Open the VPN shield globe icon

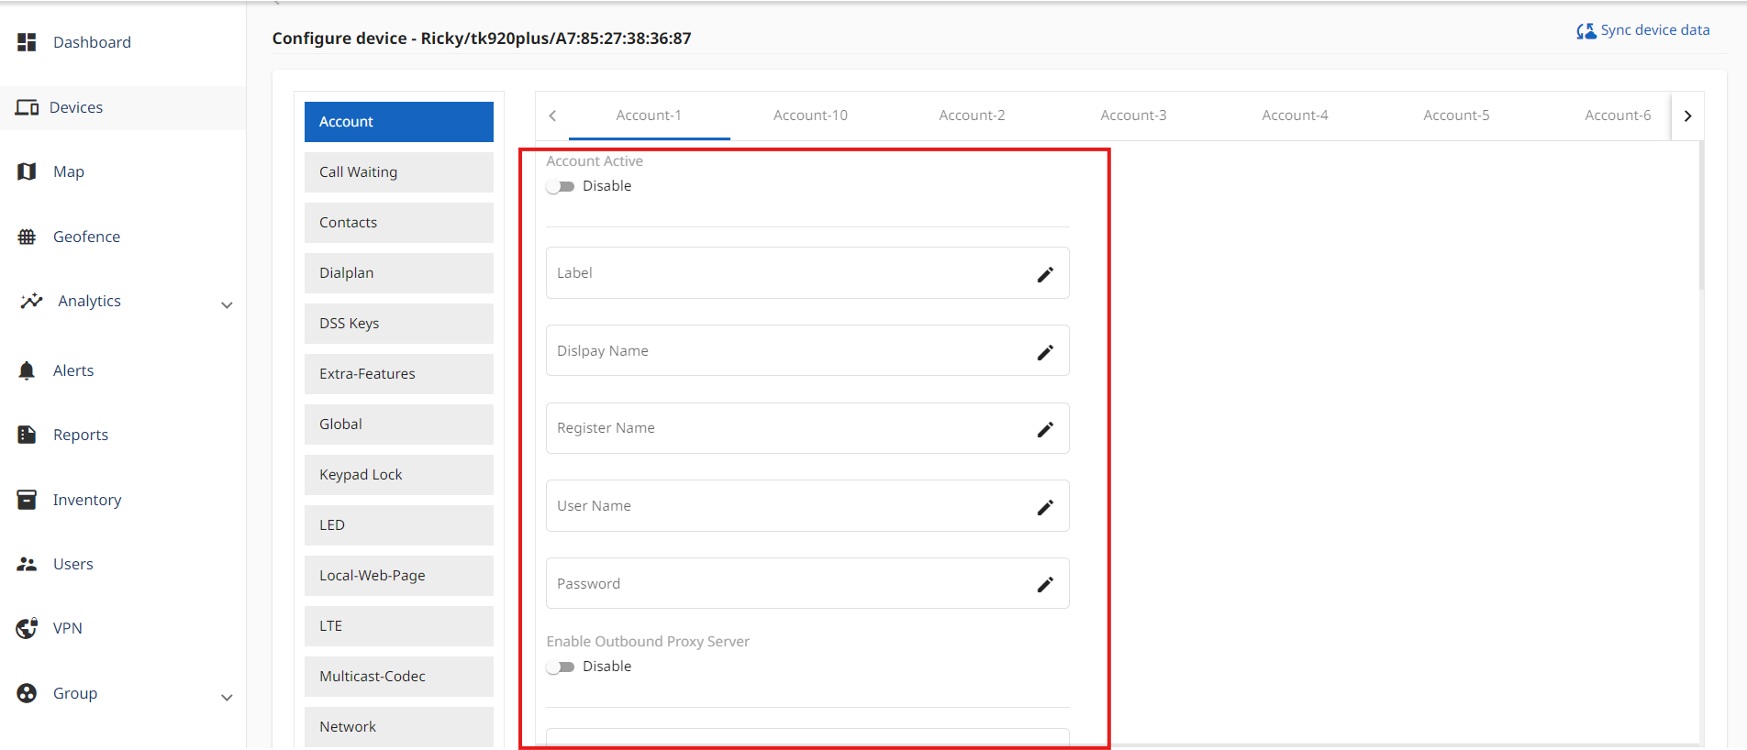pos(27,628)
